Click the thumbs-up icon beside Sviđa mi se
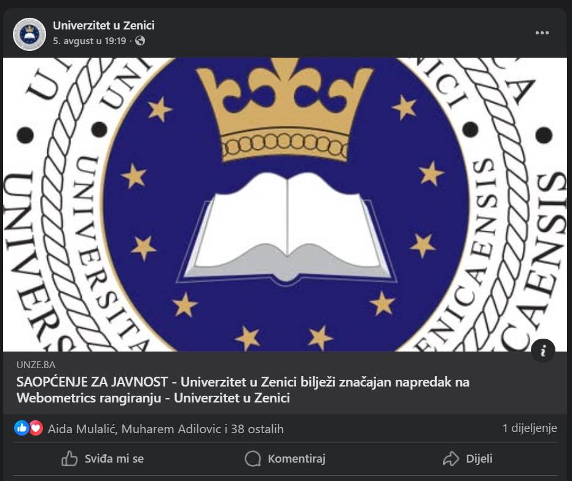The image size is (572, 481). [69, 458]
